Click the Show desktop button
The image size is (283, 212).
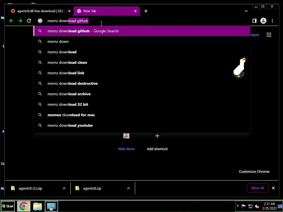(x=280, y=206)
